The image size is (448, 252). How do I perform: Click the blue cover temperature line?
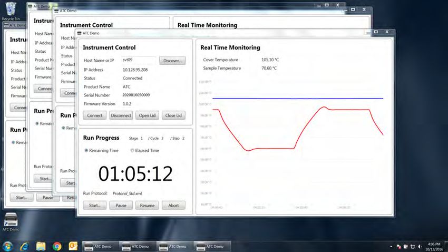(297, 98)
